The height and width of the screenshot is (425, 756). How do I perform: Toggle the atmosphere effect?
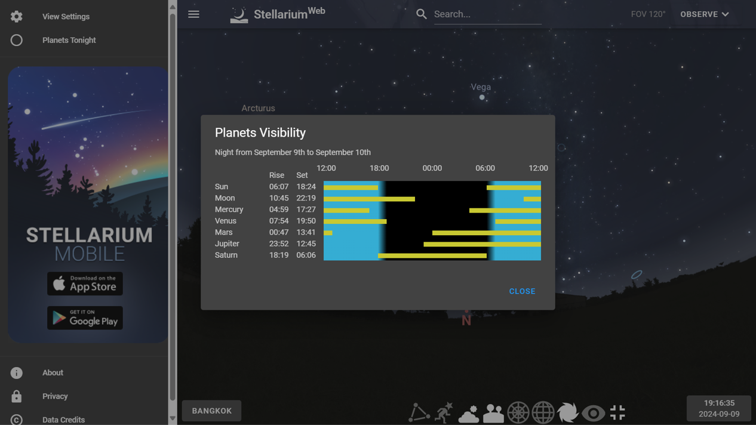coord(469,412)
